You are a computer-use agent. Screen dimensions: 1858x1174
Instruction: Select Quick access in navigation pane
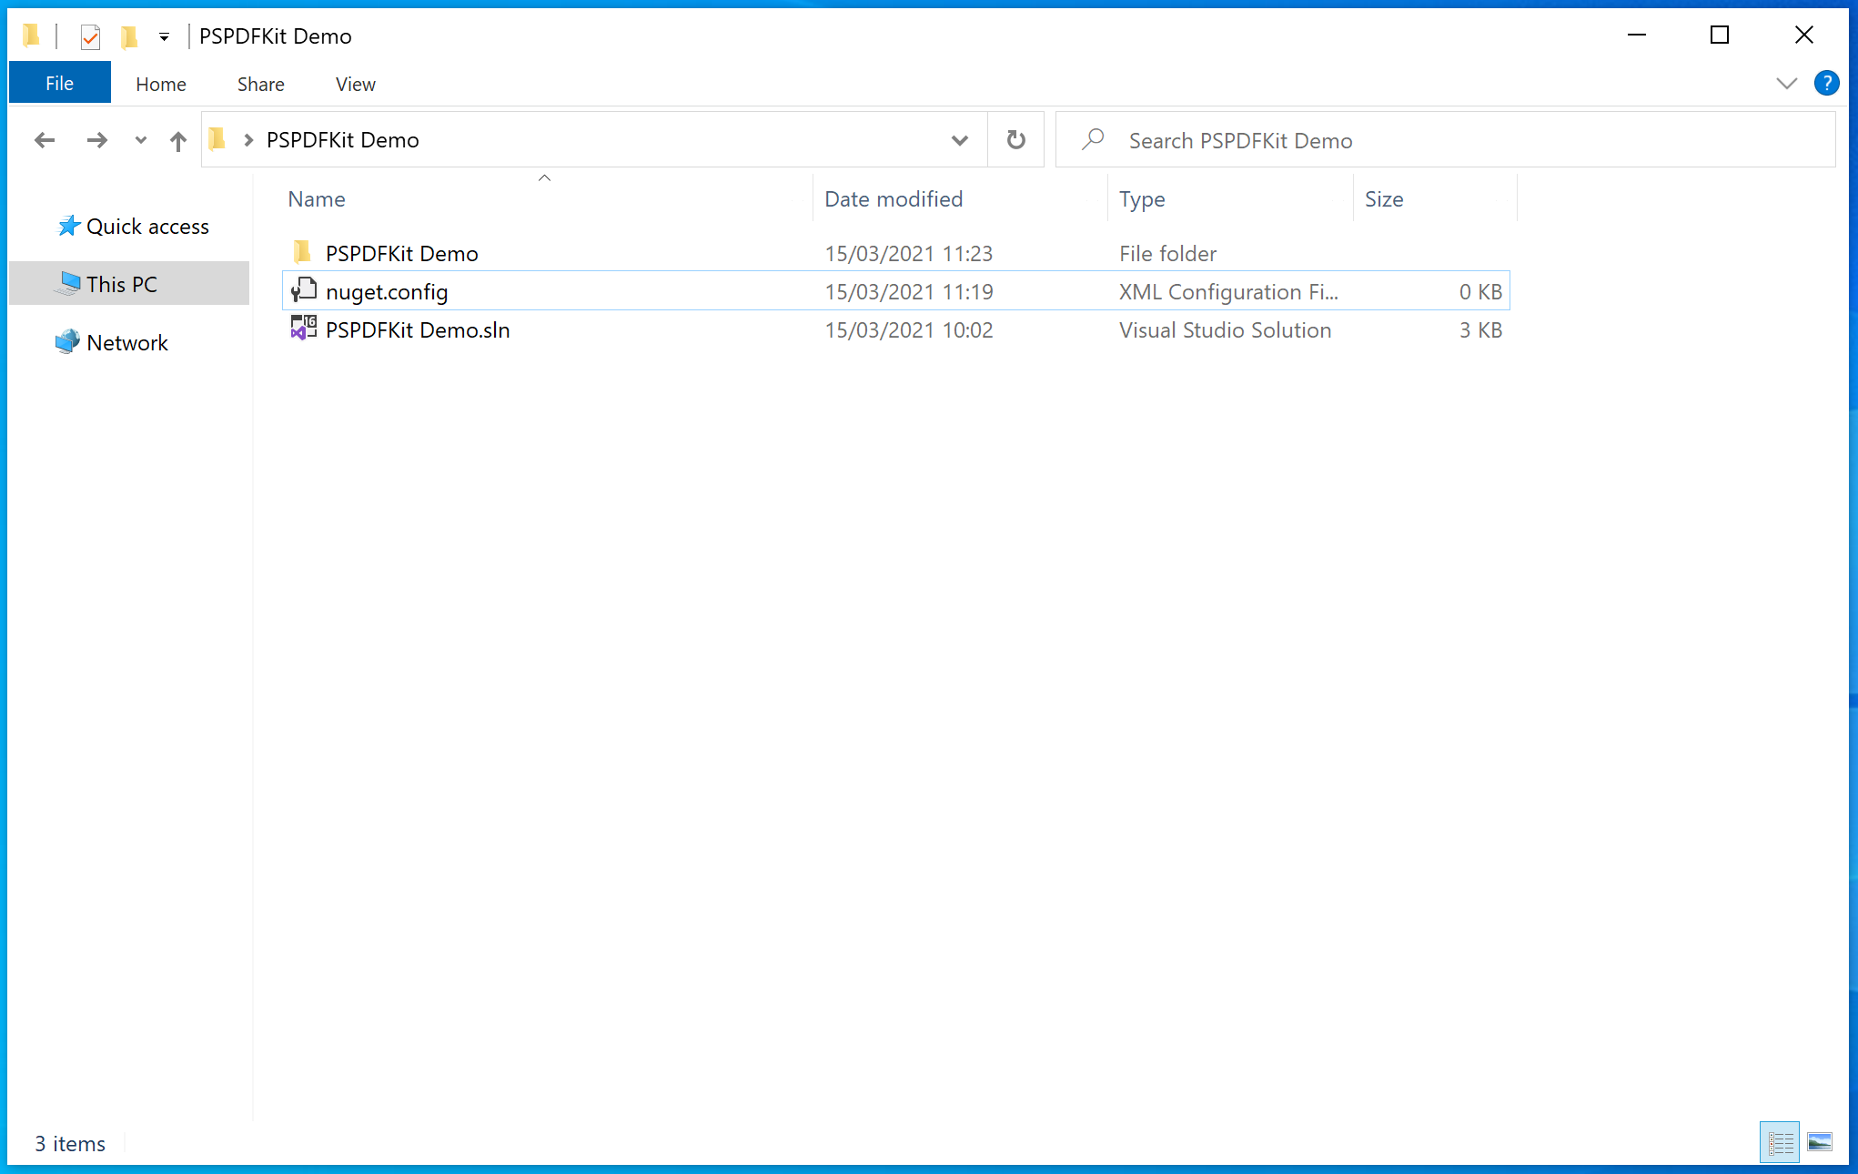(x=147, y=227)
